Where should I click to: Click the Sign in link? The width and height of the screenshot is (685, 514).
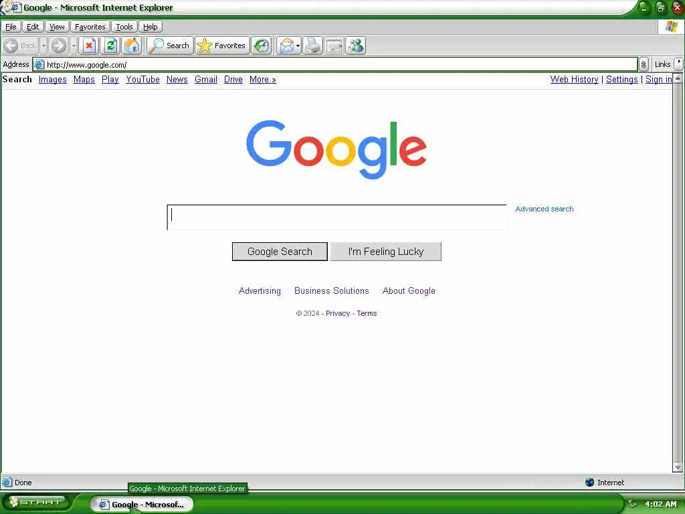pyautogui.click(x=659, y=80)
